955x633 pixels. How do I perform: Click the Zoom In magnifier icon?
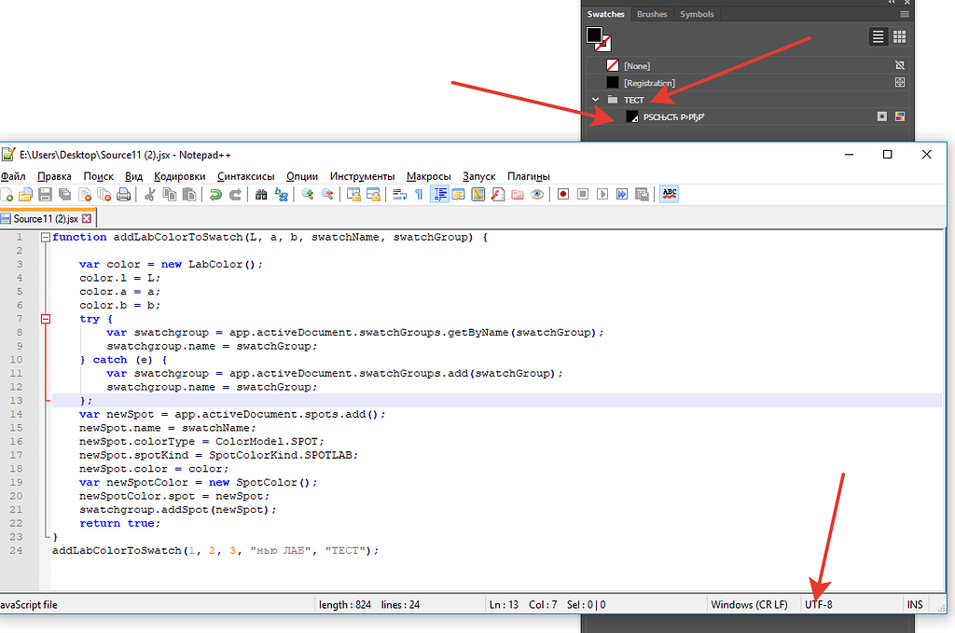pos(308,194)
